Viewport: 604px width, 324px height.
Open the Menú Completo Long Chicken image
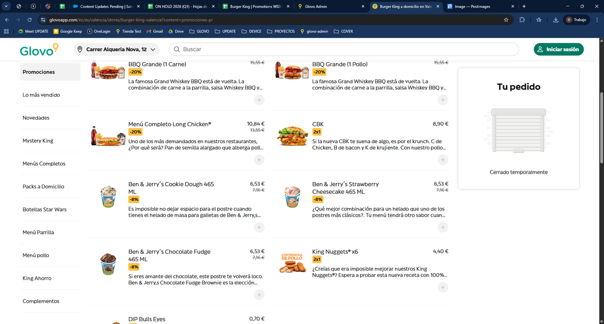point(108,136)
